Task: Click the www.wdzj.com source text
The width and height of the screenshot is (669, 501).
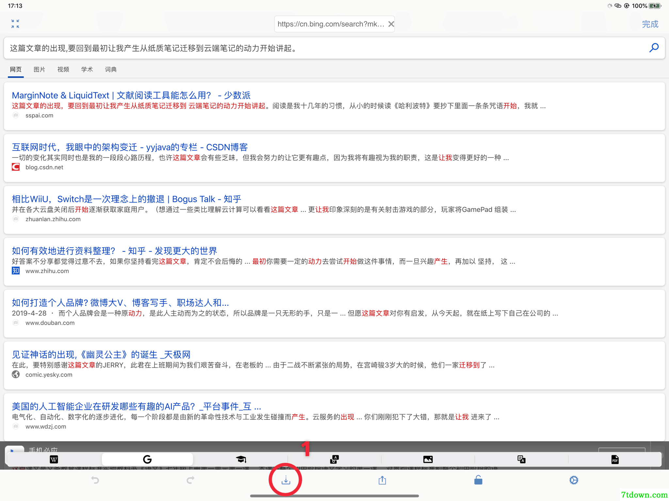Action: tap(46, 427)
